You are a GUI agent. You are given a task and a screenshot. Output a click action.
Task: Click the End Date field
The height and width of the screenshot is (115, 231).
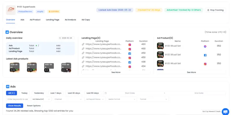click(199, 93)
